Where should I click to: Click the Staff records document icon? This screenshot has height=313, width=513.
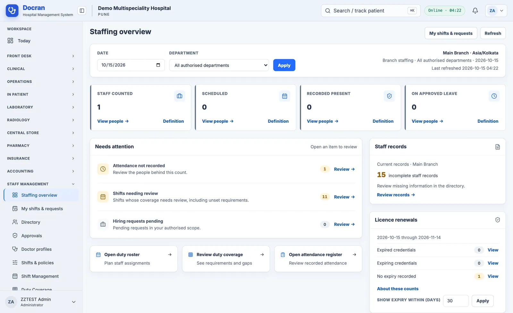coord(498,147)
